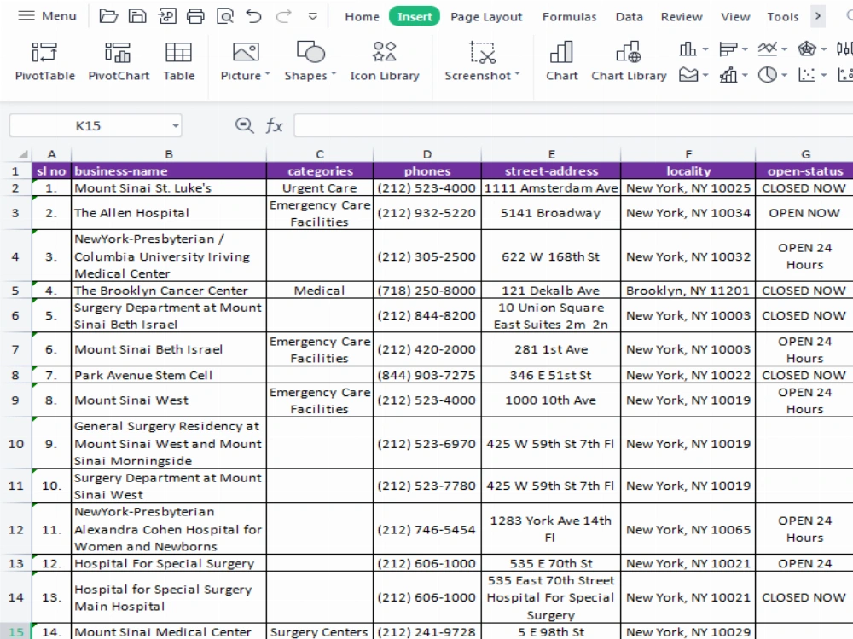Open the Chart Library
The width and height of the screenshot is (853, 639).
pyautogui.click(x=629, y=61)
